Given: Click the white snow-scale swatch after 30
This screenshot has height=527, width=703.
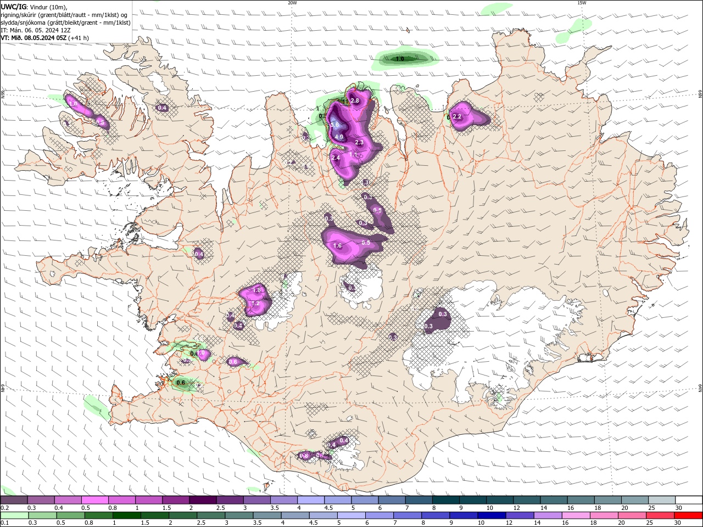Looking at the screenshot, I should [x=689, y=500].
